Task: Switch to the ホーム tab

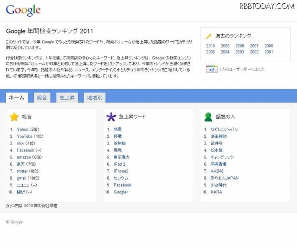Action: pyautogui.click(x=16, y=98)
